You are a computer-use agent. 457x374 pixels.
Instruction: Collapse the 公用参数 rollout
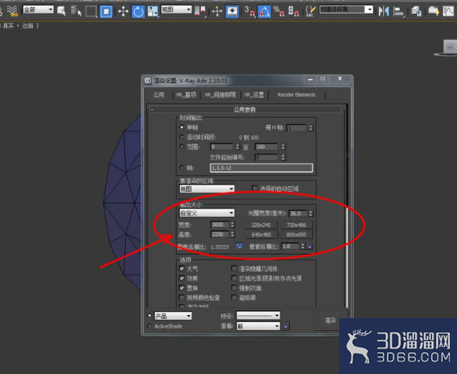tap(245, 109)
